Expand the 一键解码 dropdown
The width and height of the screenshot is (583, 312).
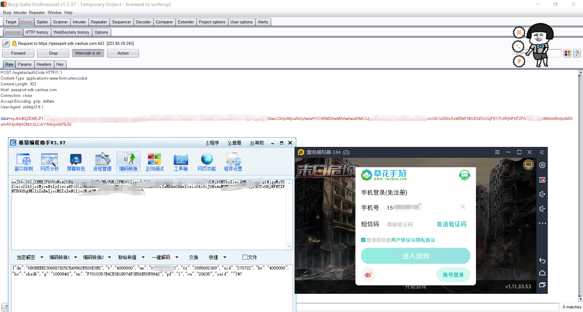point(177,257)
